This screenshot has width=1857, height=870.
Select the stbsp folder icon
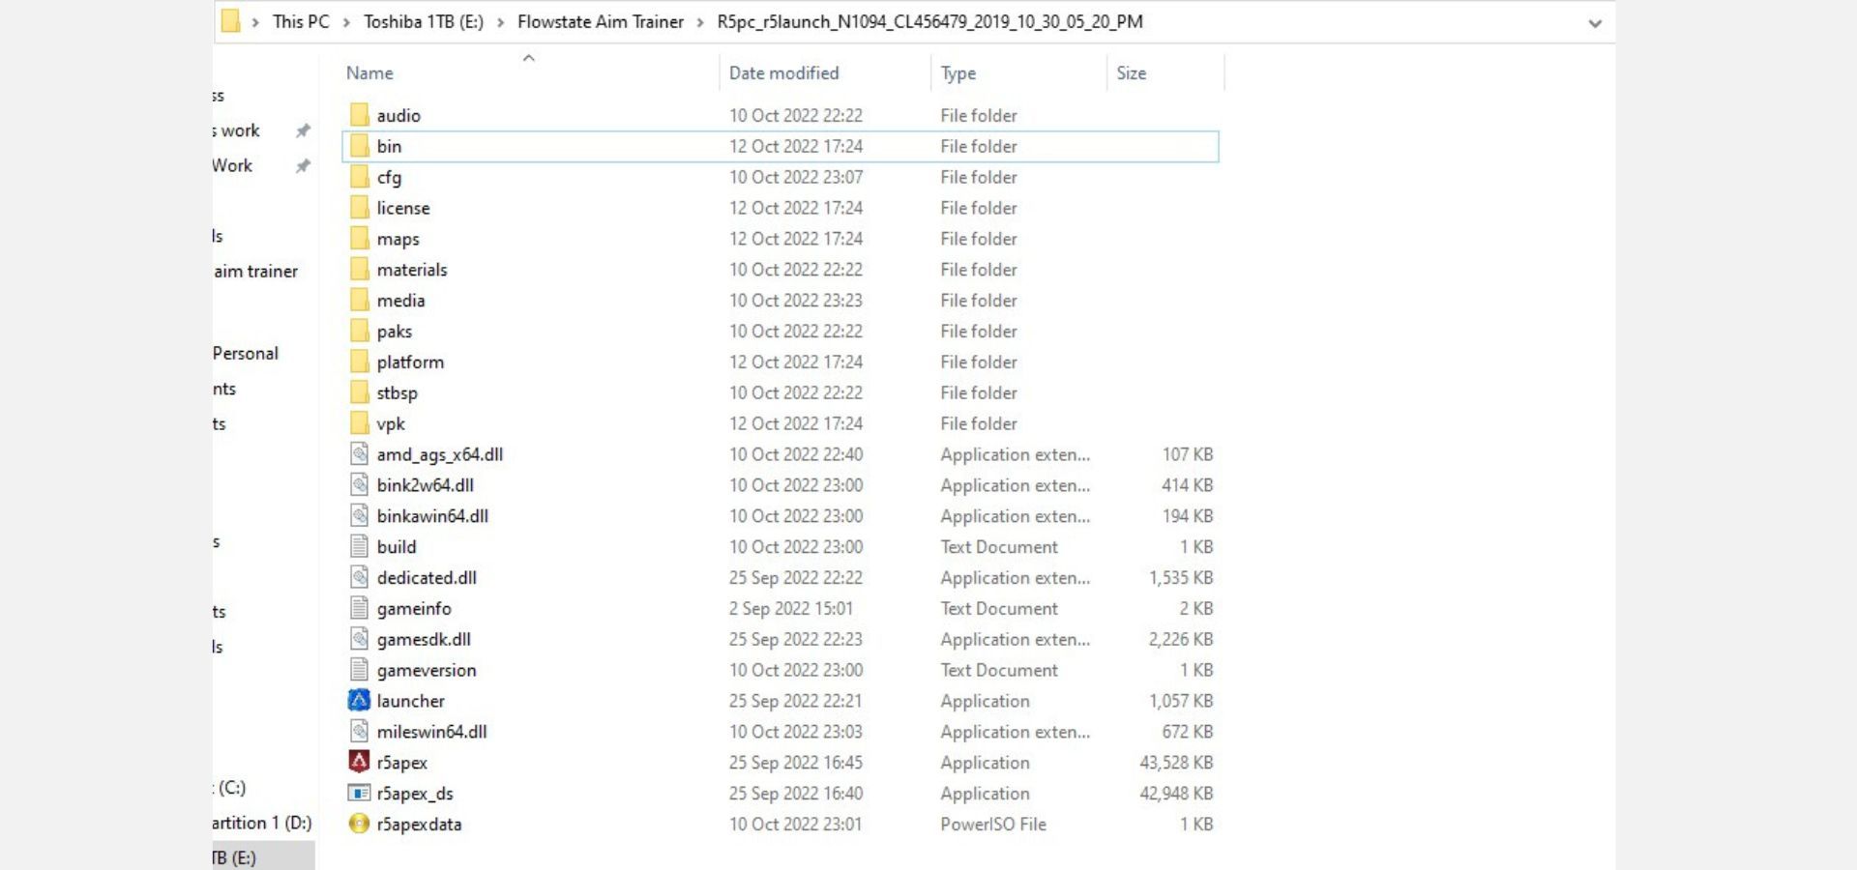click(359, 392)
